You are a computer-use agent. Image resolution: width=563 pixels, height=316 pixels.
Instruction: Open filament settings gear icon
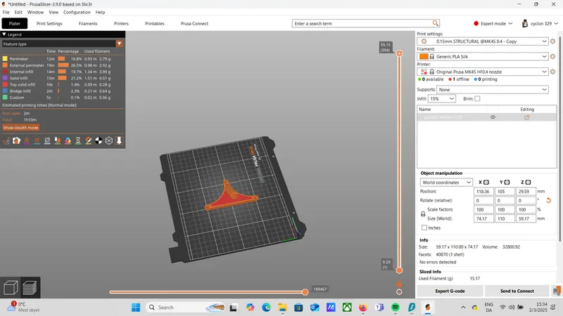pos(552,57)
